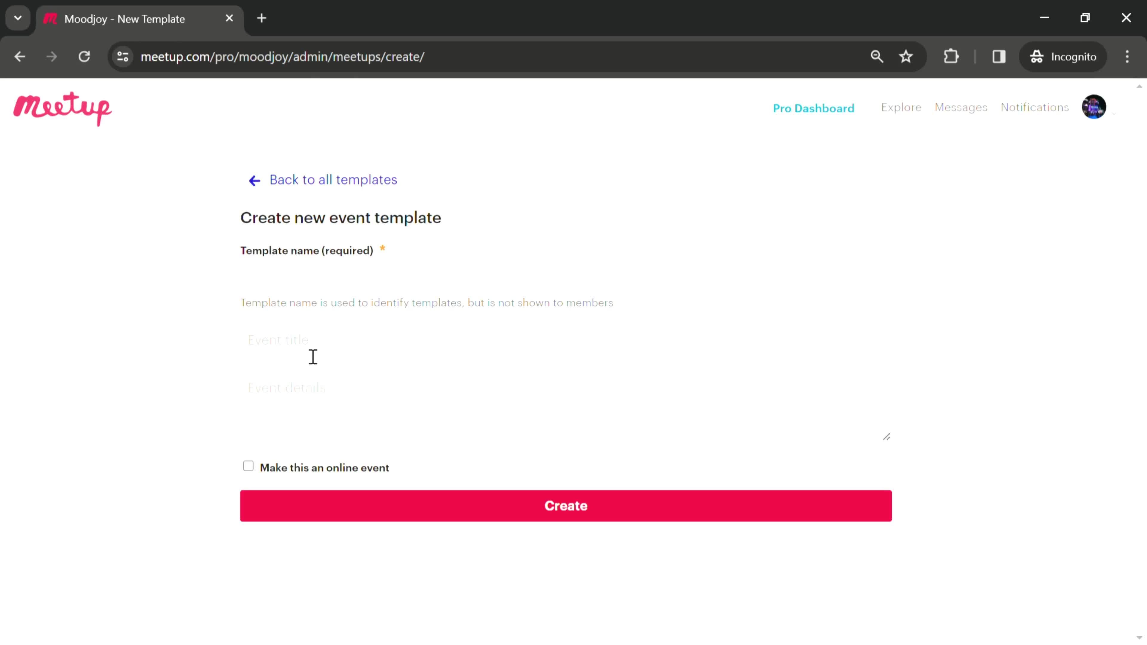Select the Pro Dashboard menu item
1147x645 pixels.
tap(814, 108)
